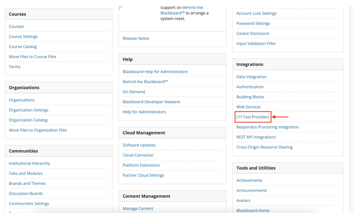
Task: Open the Terms link
Action: click(14, 67)
